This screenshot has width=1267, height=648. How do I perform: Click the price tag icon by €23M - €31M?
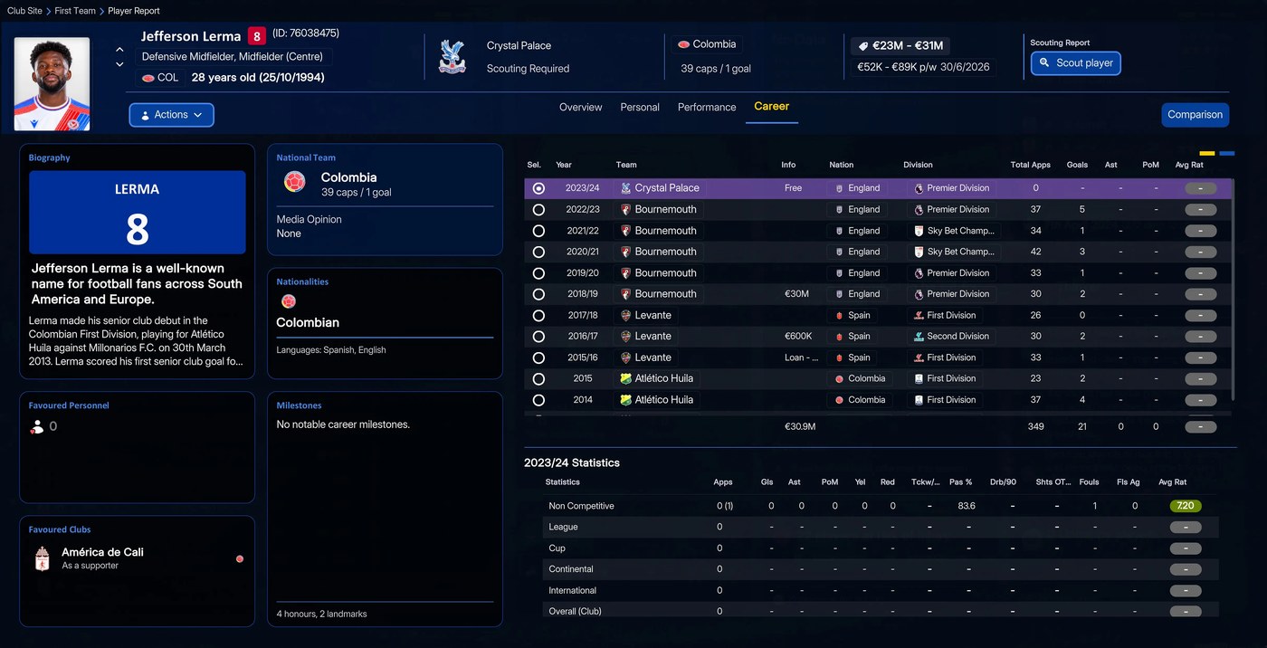point(864,46)
